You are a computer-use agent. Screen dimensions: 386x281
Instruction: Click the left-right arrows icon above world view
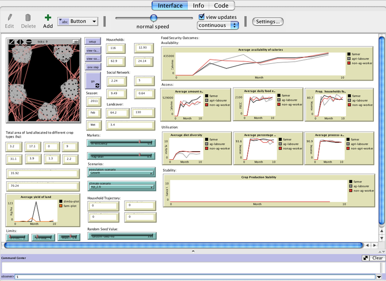pyautogui.click(x=20, y=42)
